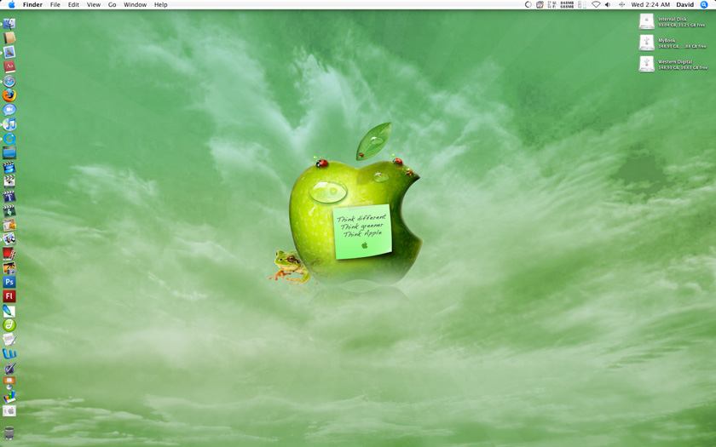The height and width of the screenshot is (447, 716).
Task: Open the Help menu
Action: pos(161,4)
